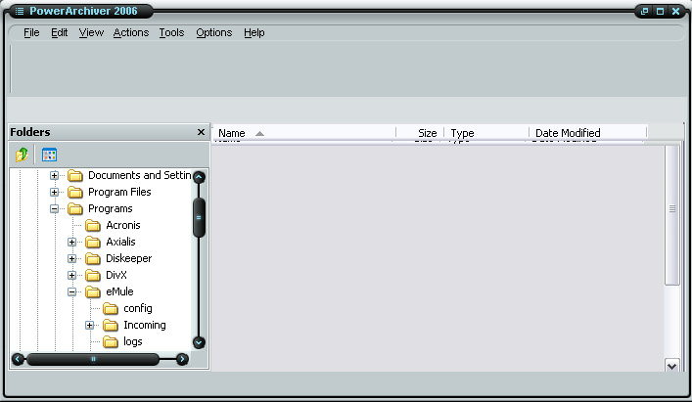The width and height of the screenshot is (692, 402).
Task: Expand the Axialis folder
Action: pos(71,242)
